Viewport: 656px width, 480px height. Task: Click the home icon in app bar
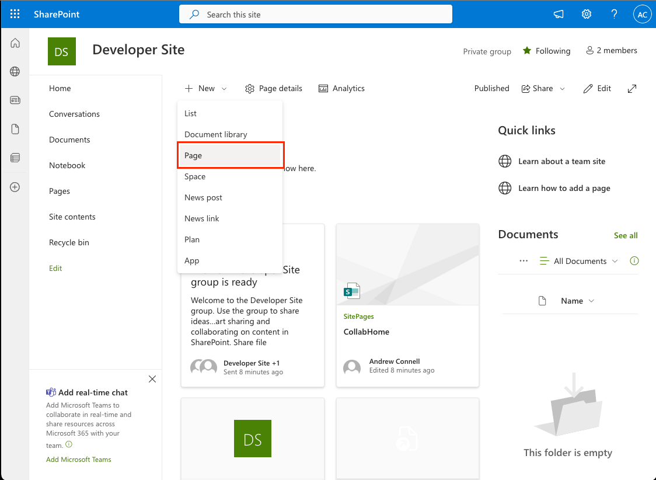[x=15, y=43]
